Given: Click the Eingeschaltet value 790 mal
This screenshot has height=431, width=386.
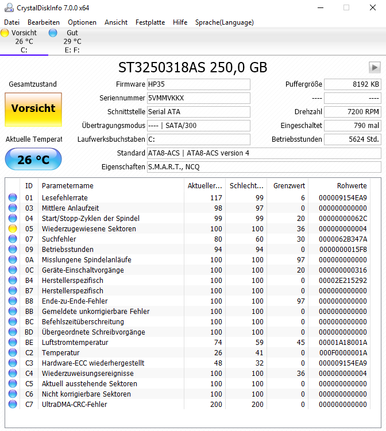Looking at the screenshot, I should pos(353,125).
